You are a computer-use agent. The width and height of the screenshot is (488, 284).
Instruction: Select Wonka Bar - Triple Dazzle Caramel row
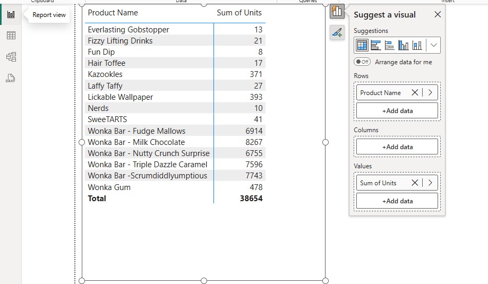(x=175, y=165)
